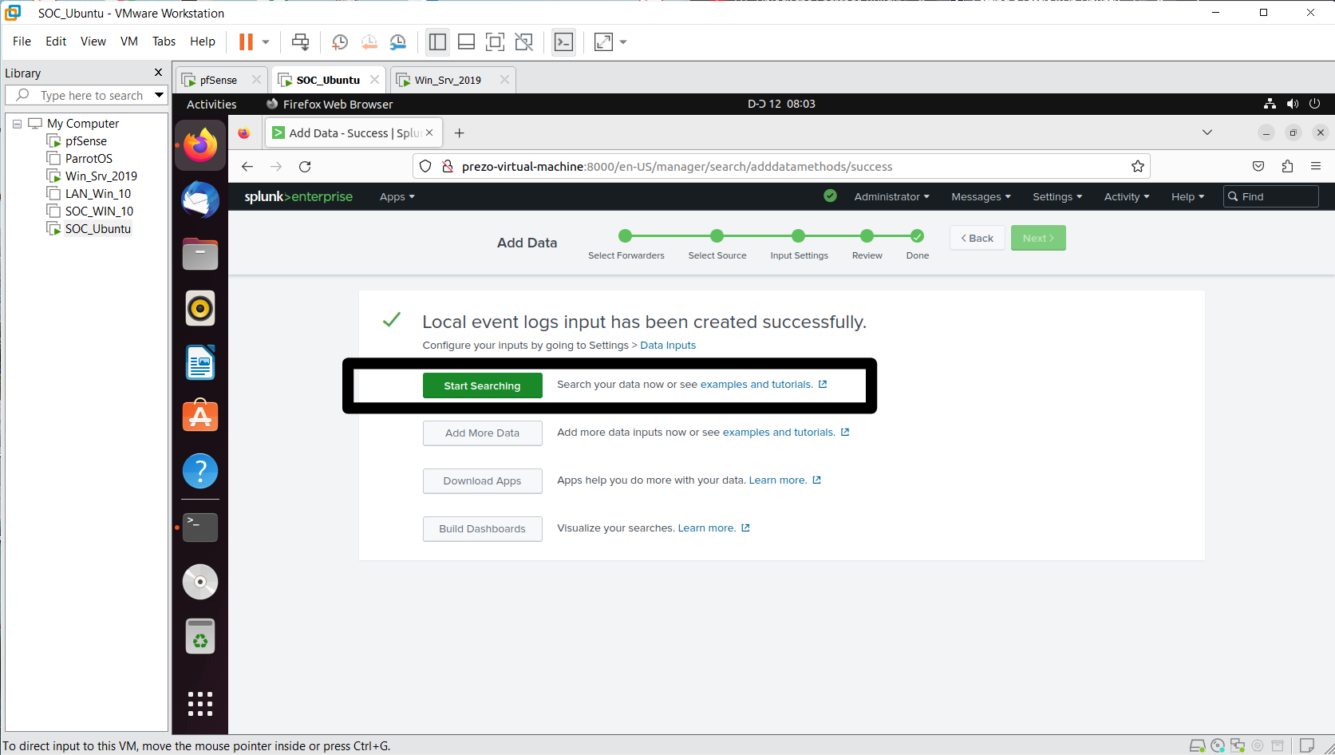Open the Administrator dropdown

[x=891, y=197]
